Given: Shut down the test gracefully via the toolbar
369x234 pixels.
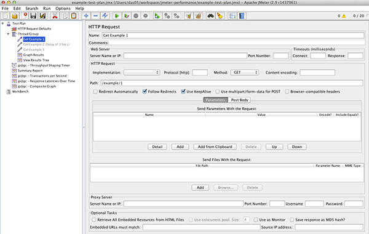Looking at the screenshot, I should 145,16.
